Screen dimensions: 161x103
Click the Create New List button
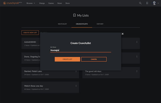pyautogui.click(x=30, y=33)
